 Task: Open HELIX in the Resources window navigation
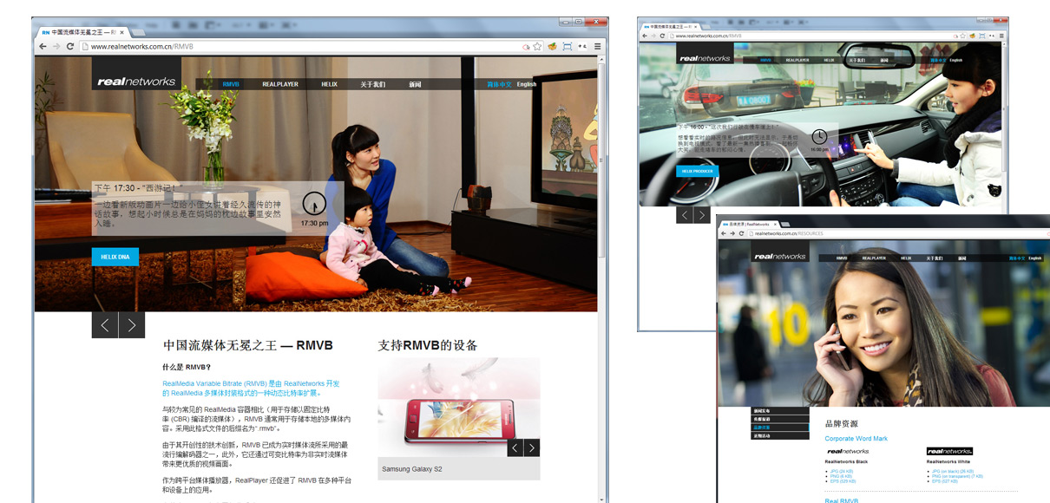pos(906,258)
